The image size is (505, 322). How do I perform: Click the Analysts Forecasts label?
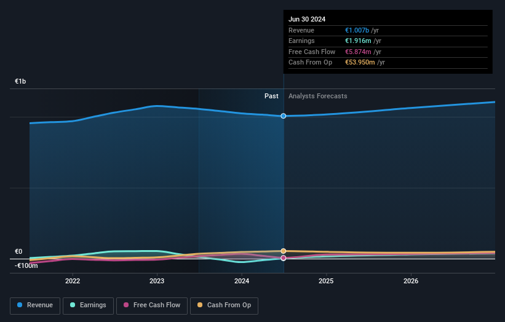[317, 96]
